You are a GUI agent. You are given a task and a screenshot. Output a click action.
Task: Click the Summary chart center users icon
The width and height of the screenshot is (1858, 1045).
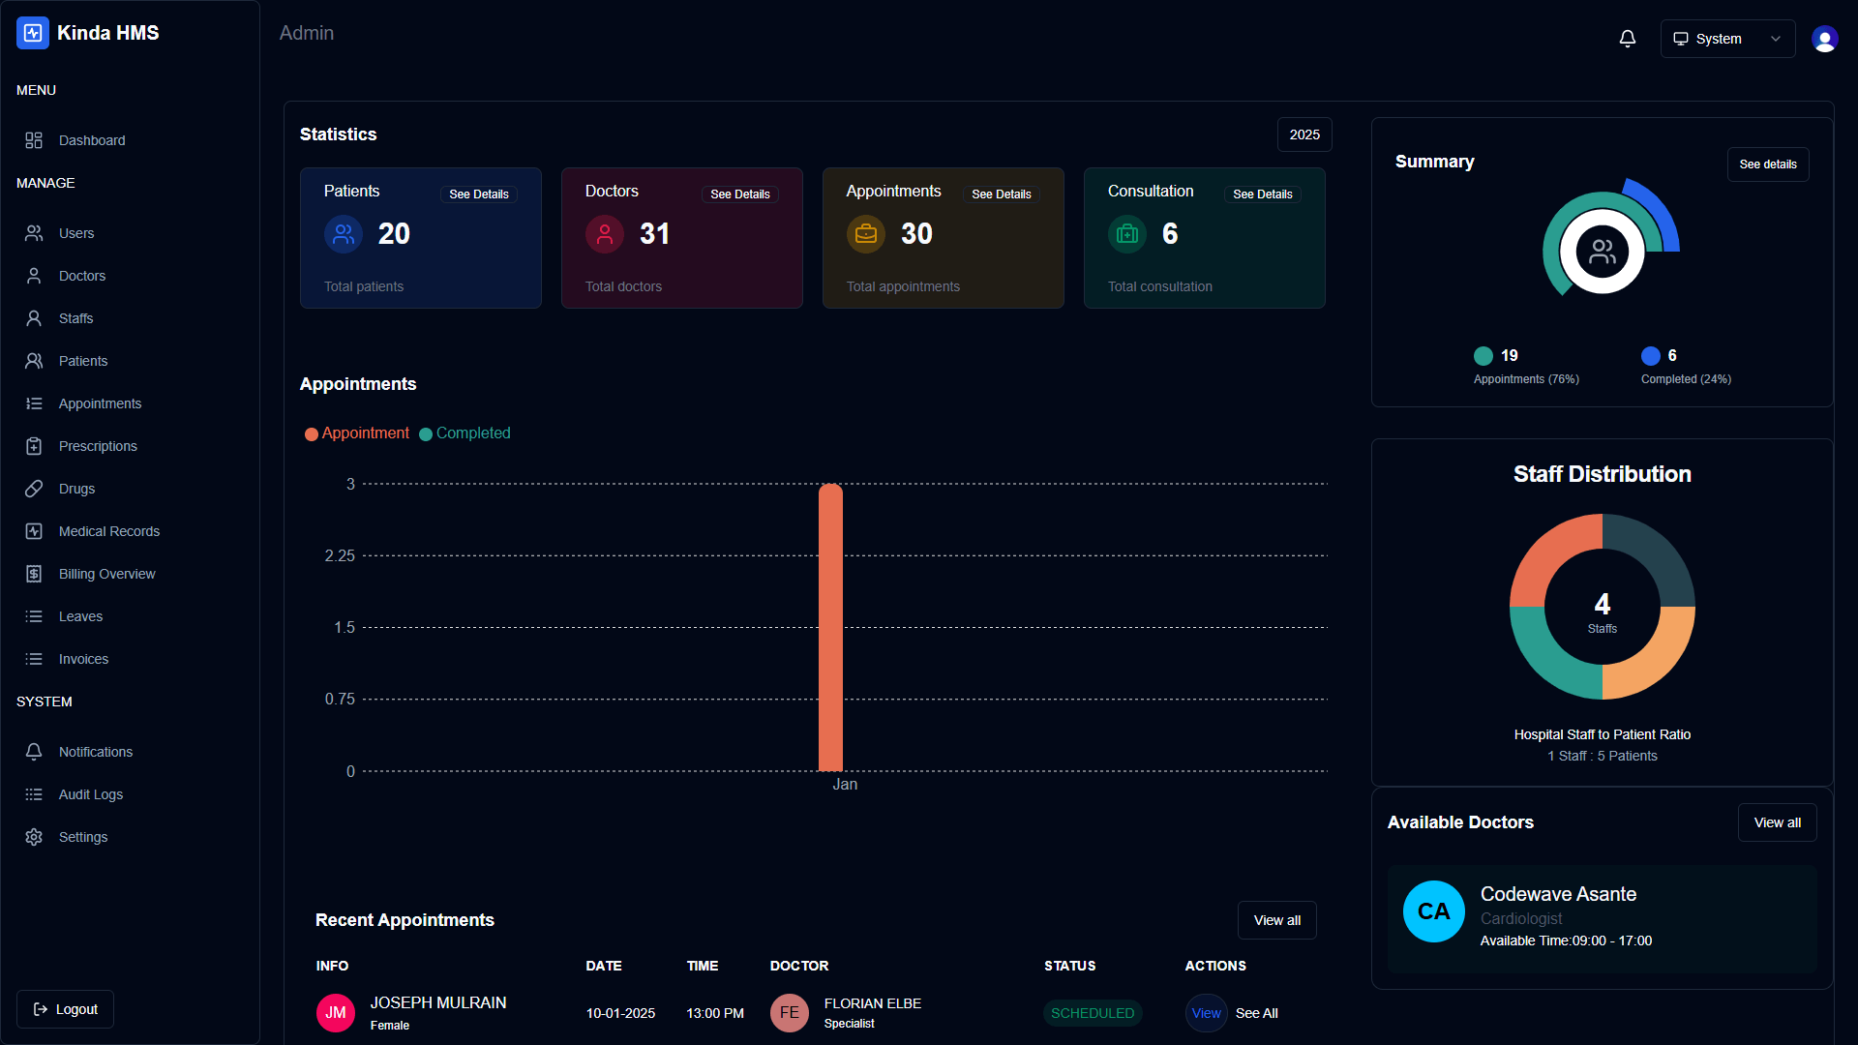[1602, 252]
